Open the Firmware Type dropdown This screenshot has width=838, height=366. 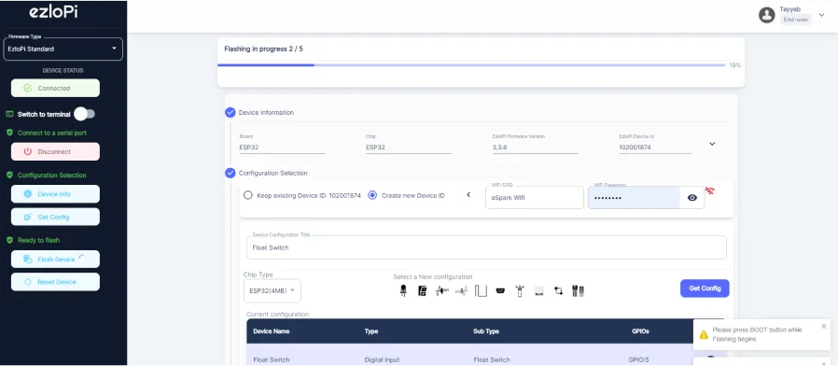(x=63, y=49)
